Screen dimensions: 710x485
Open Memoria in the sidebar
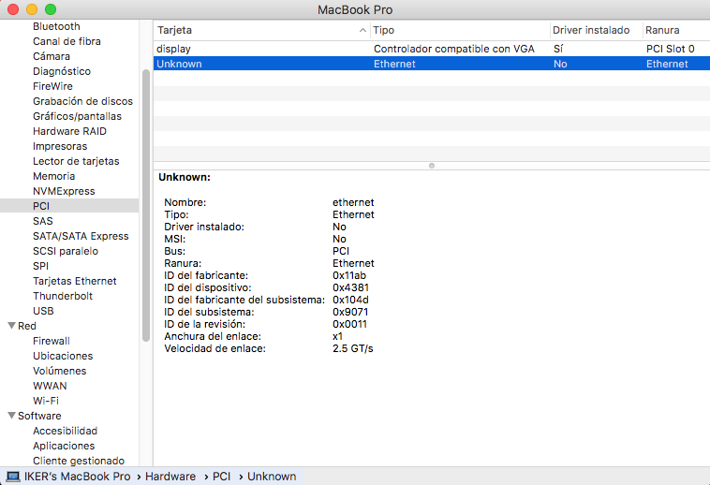point(53,175)
